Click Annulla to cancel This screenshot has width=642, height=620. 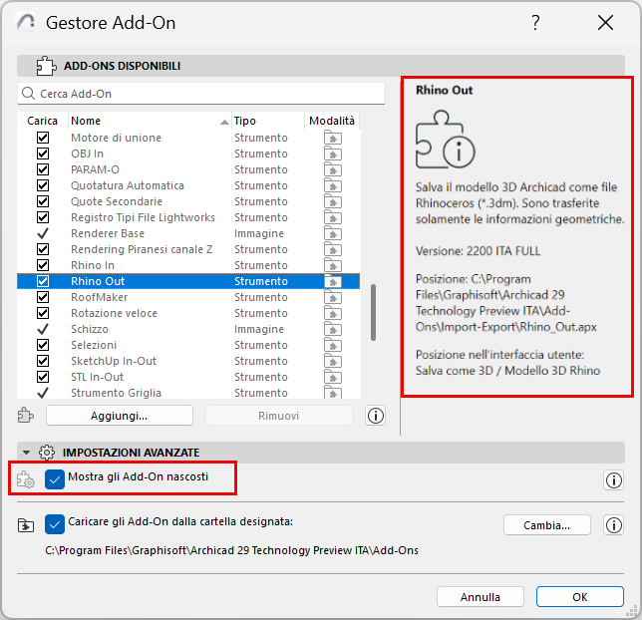tap(481, 597)
